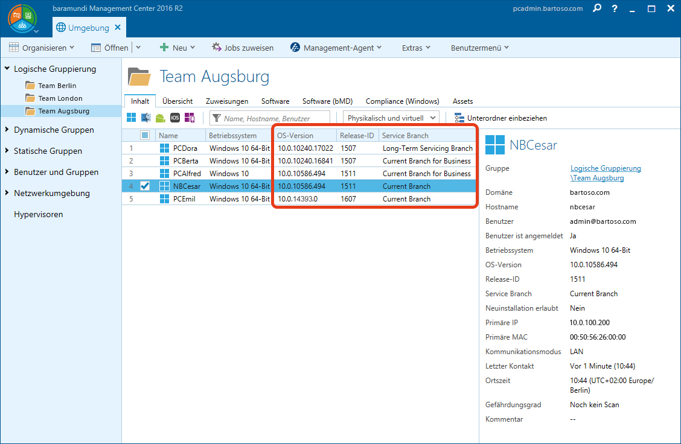Select the Inhalt tab

[140, 101]
